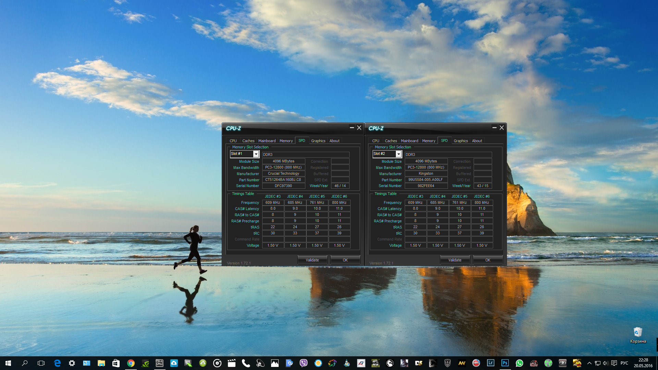This screenshot has width=658, height=370.
Task: Launch Google Chrome from the taskbar
Action: tap(131, 363)
